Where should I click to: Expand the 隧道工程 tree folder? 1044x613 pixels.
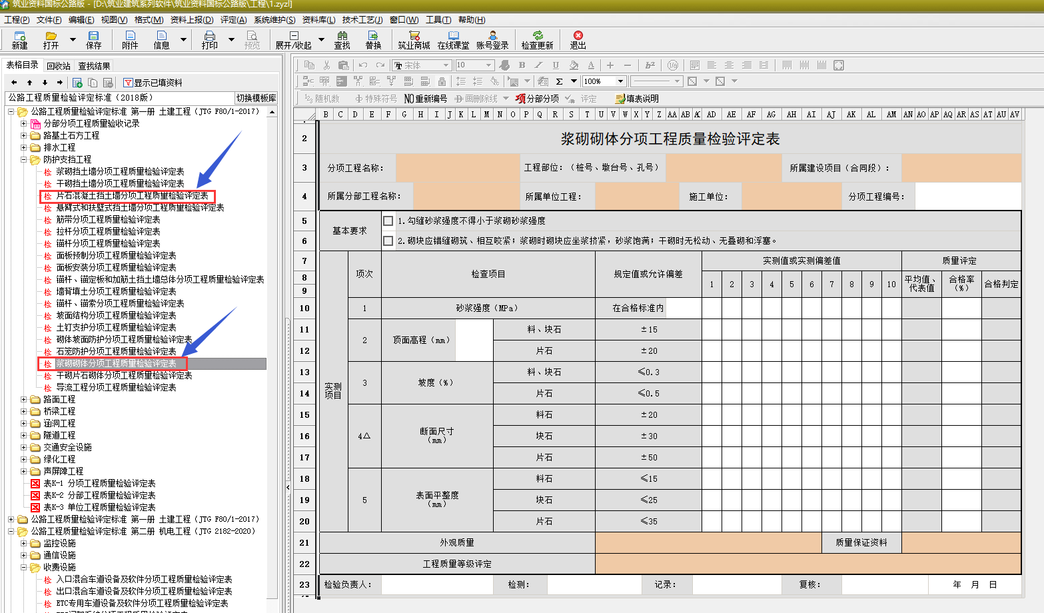[24, 436]
